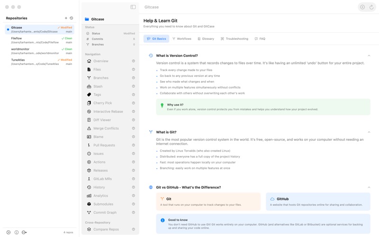Open the FAQ tab
The width and height of the screenshot is (379, 237).
[260, 39]
